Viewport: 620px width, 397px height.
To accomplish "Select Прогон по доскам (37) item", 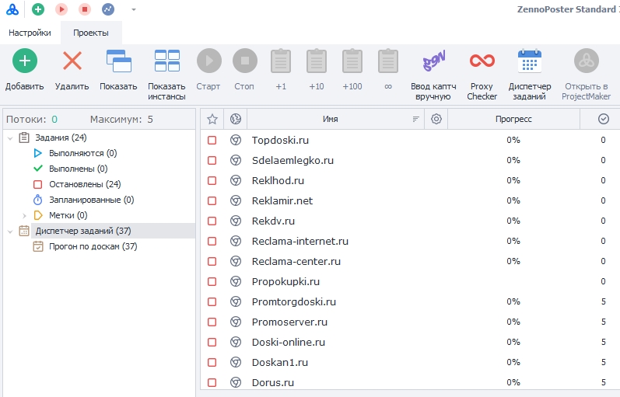I will pyautogui.click(x=93, y=246).
